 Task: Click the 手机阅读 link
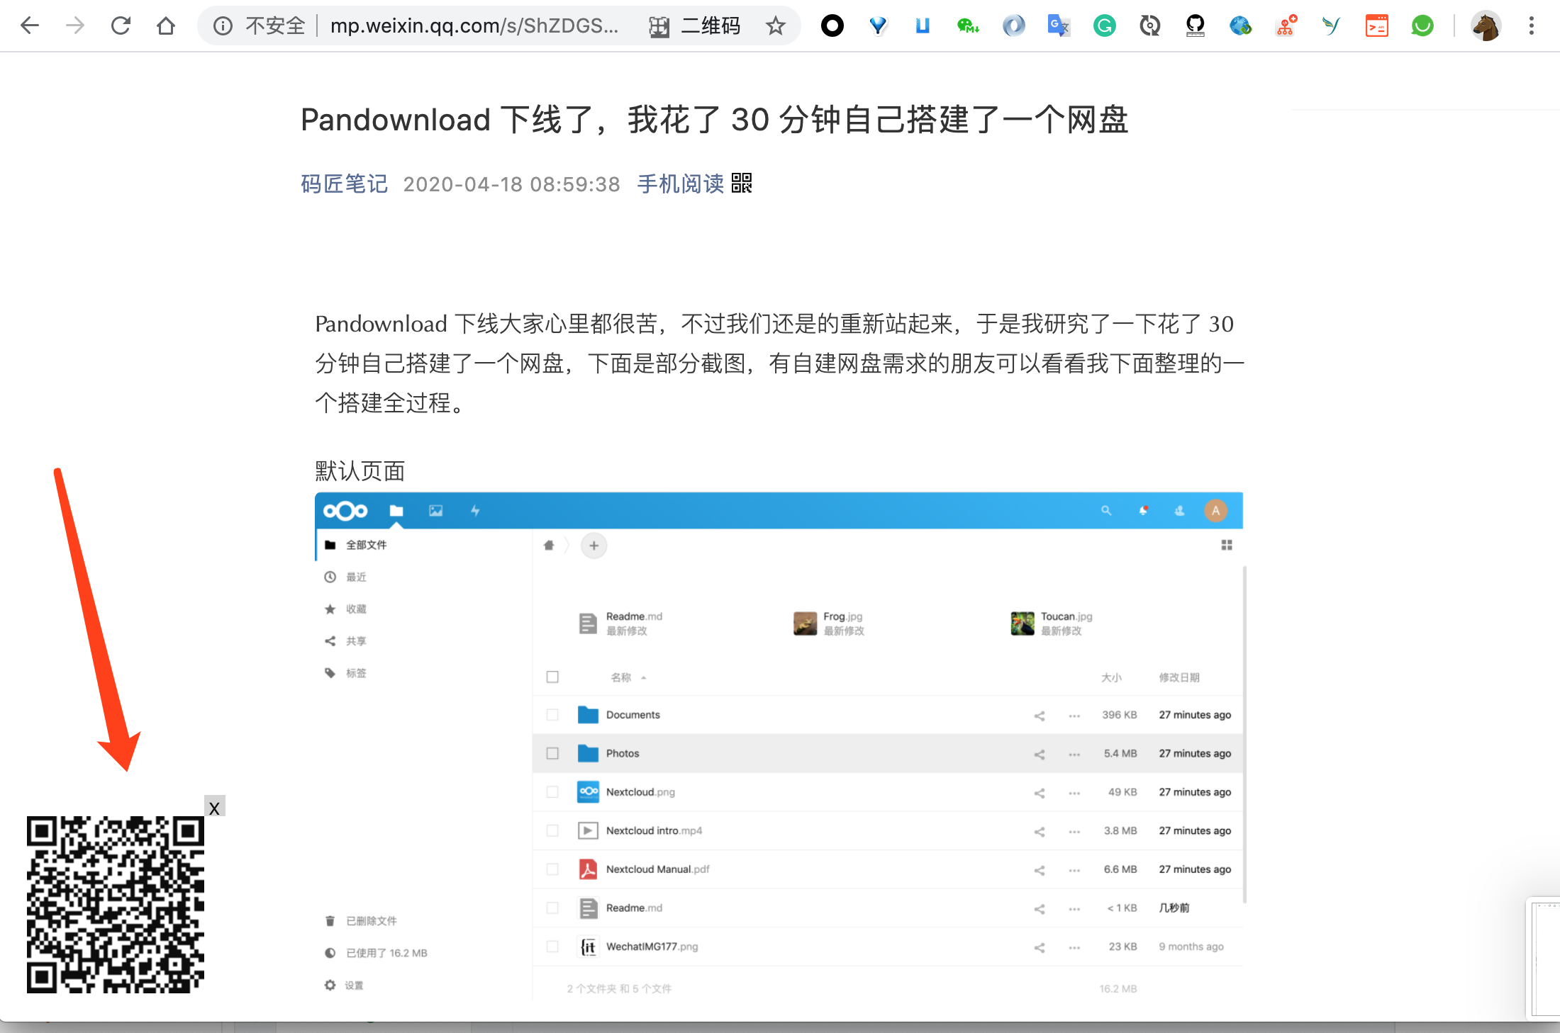(680, 184)
